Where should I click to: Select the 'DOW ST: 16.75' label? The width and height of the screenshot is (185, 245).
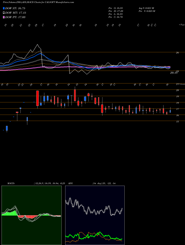(x=15, y=8)
